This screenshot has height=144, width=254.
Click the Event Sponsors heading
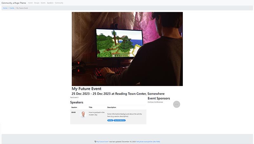159,98
